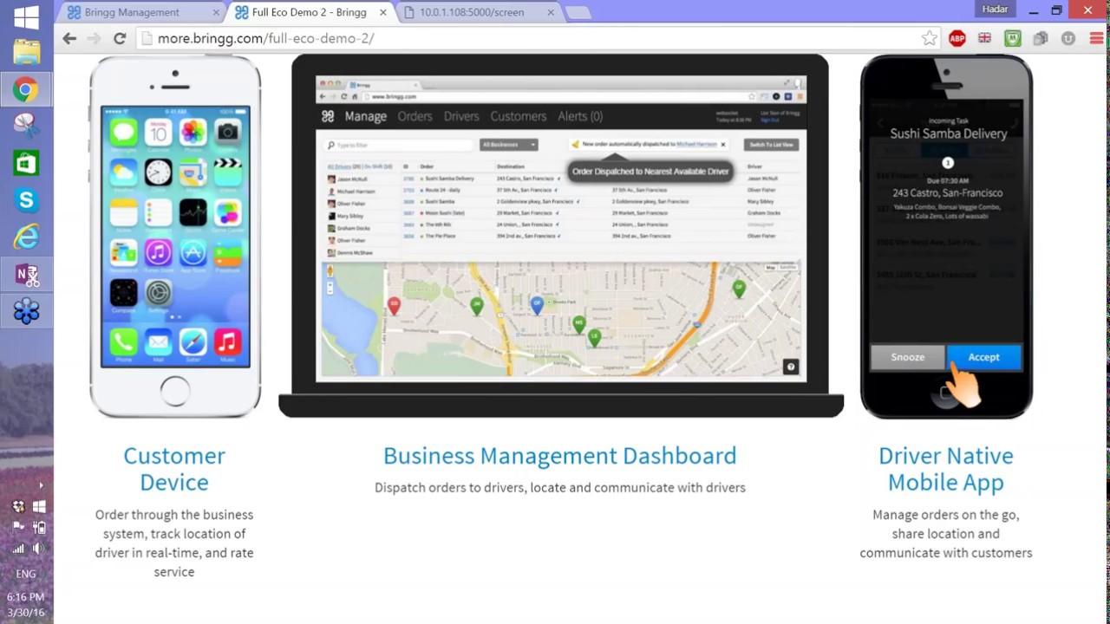Screen dimensions: 1110x624
Task: Launch Internet Explorer from the taskbar
Action: pyautogui.click(x=26, y=237)
